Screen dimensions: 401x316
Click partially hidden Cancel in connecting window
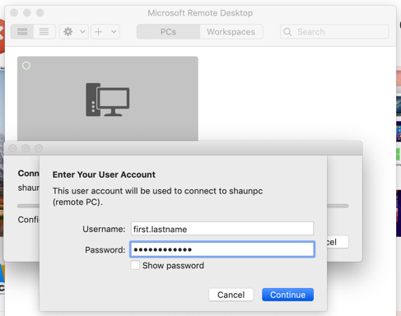click(338, 242)
